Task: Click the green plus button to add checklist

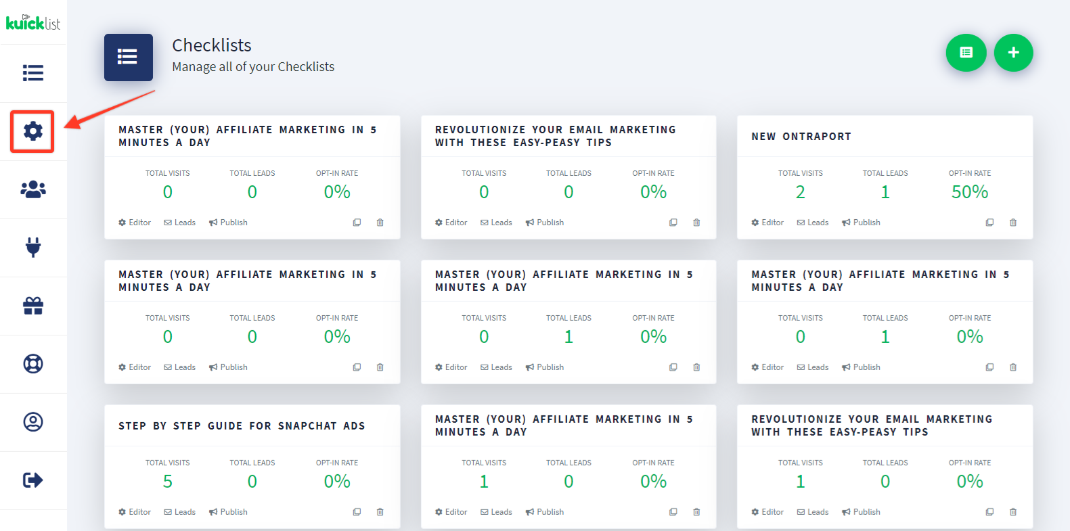Action: pos(1013,53)
